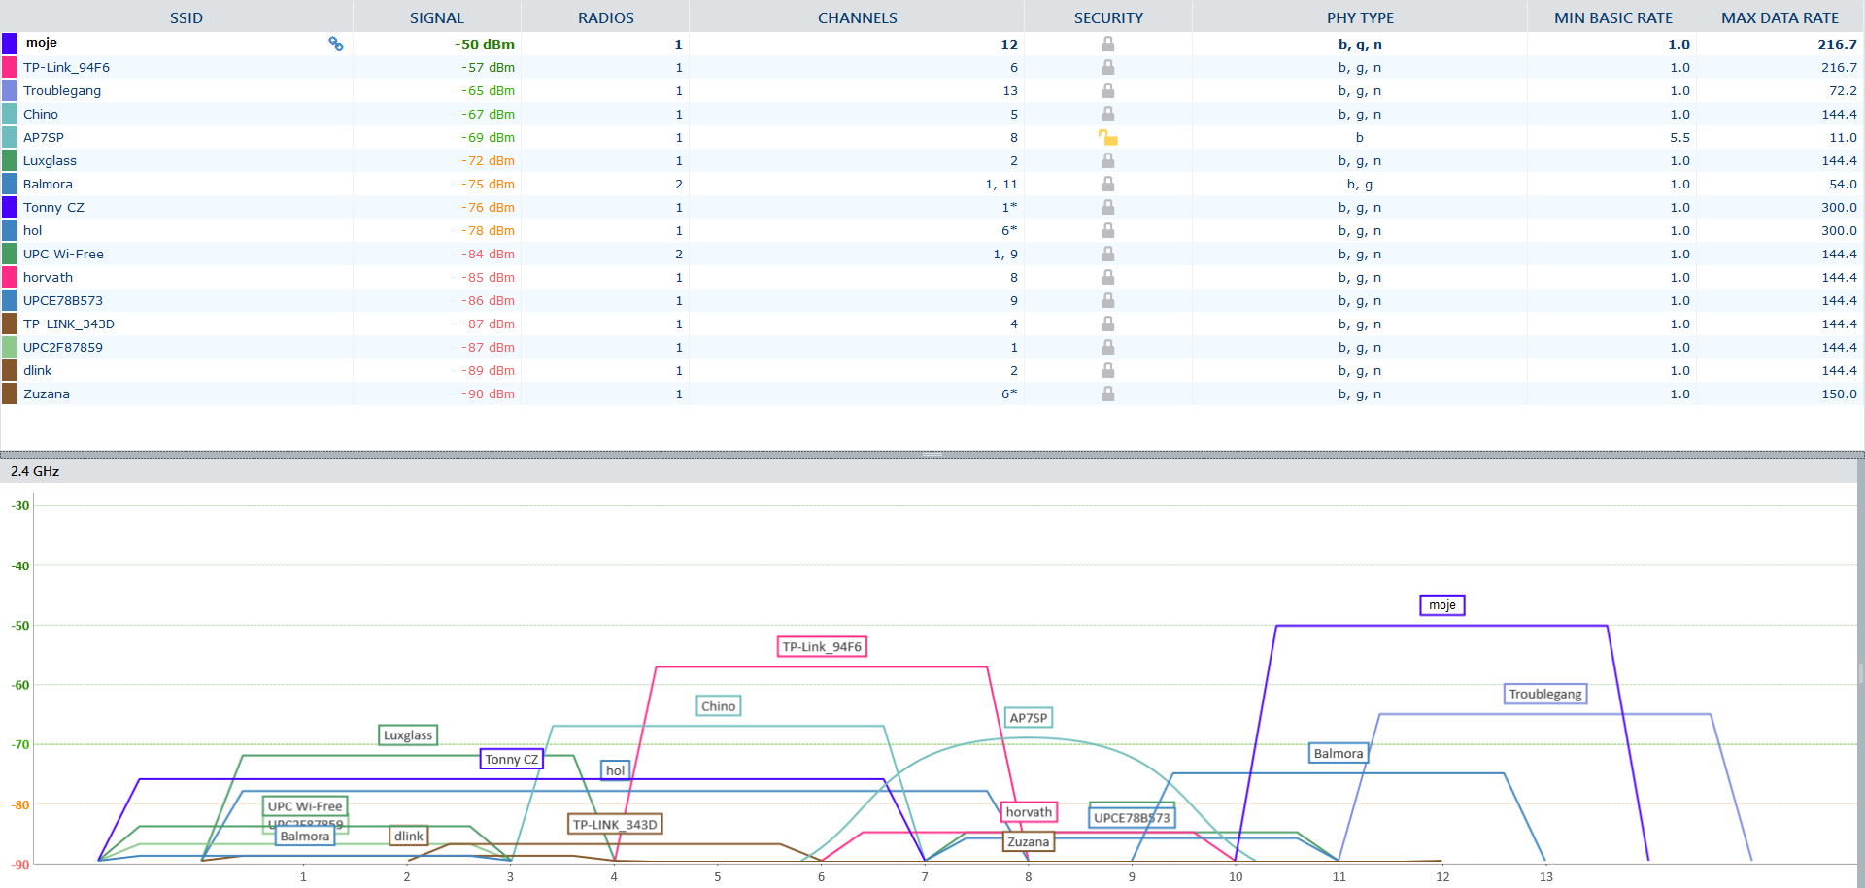Click the lock icon in the Zuzana row
This screenshot has height=888, width=1865.
click(x=1107, y=393)
